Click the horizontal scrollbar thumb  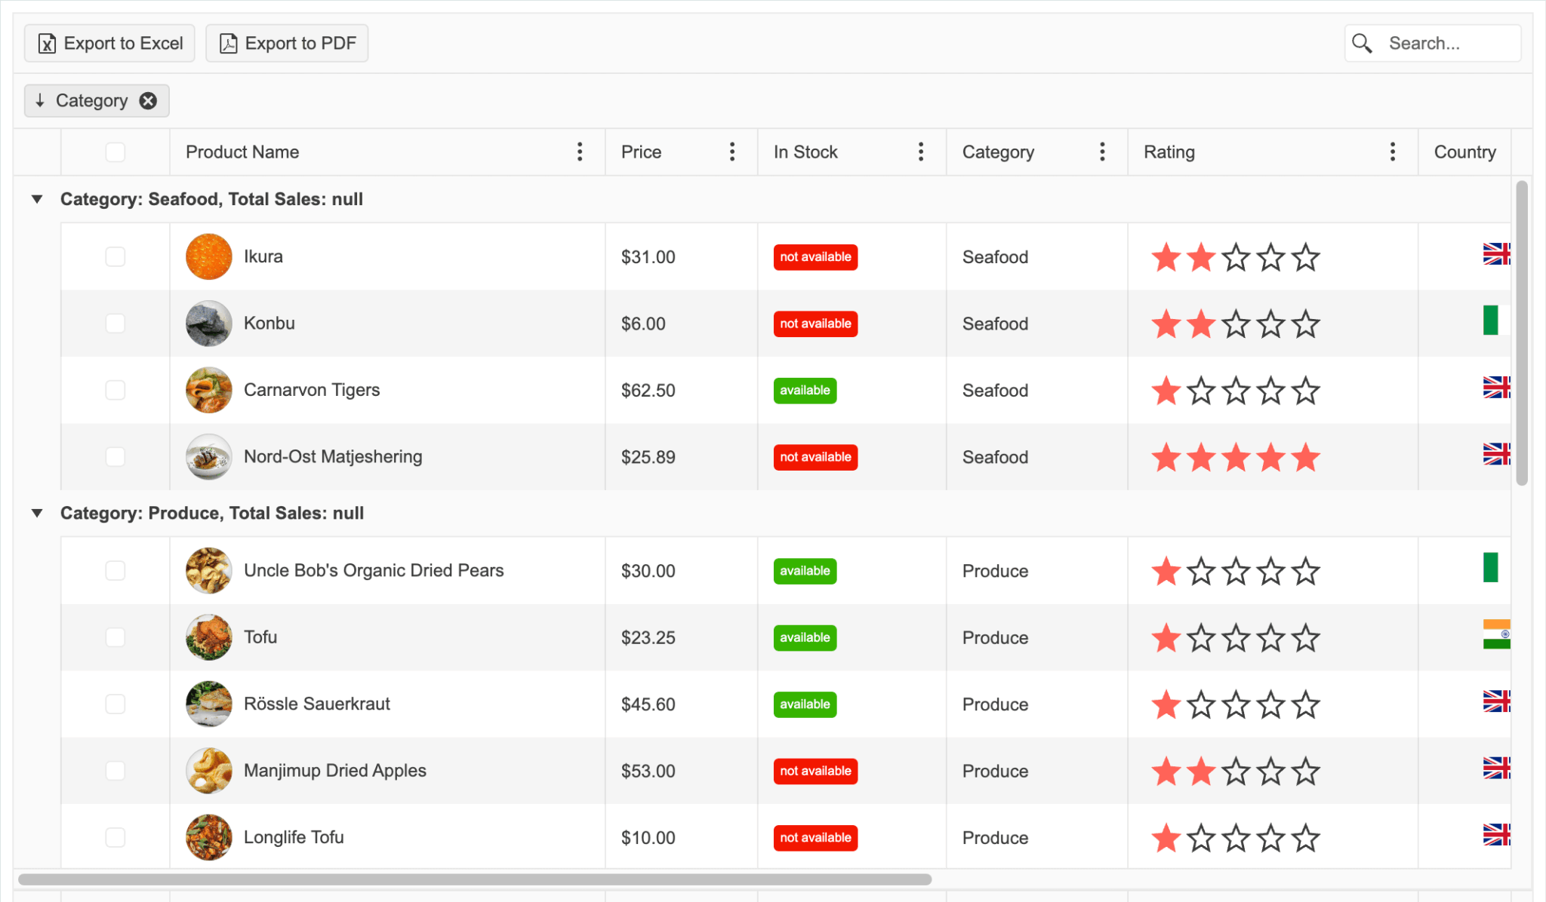[x=474, y=879]
